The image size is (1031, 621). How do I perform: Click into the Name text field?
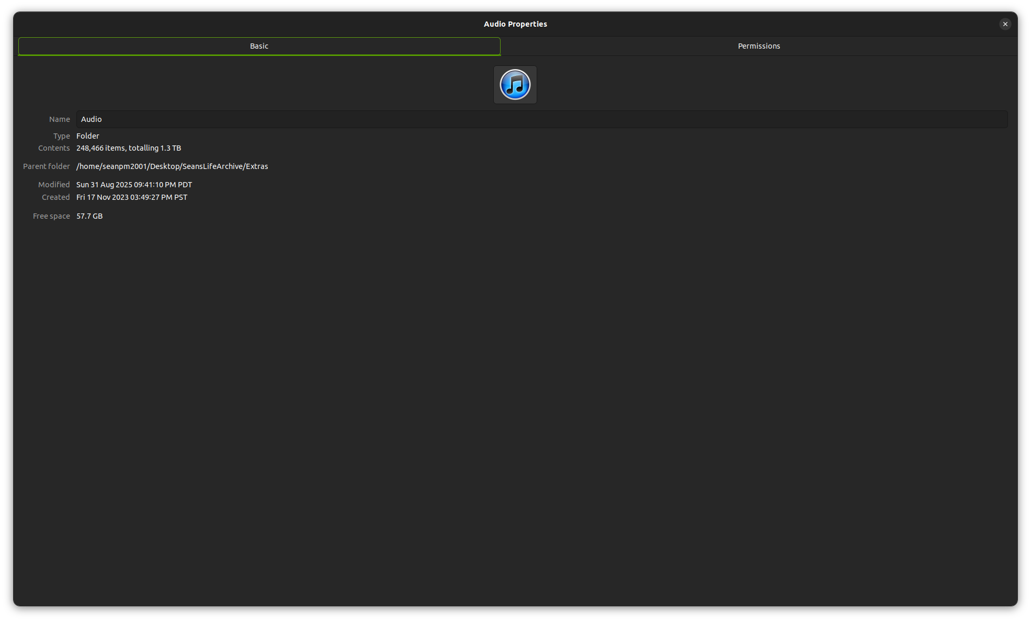click(541, 119)
